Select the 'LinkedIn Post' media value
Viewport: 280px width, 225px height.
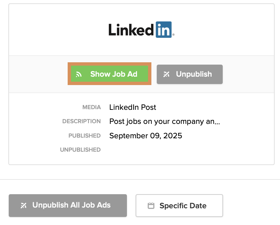point(133,107)
